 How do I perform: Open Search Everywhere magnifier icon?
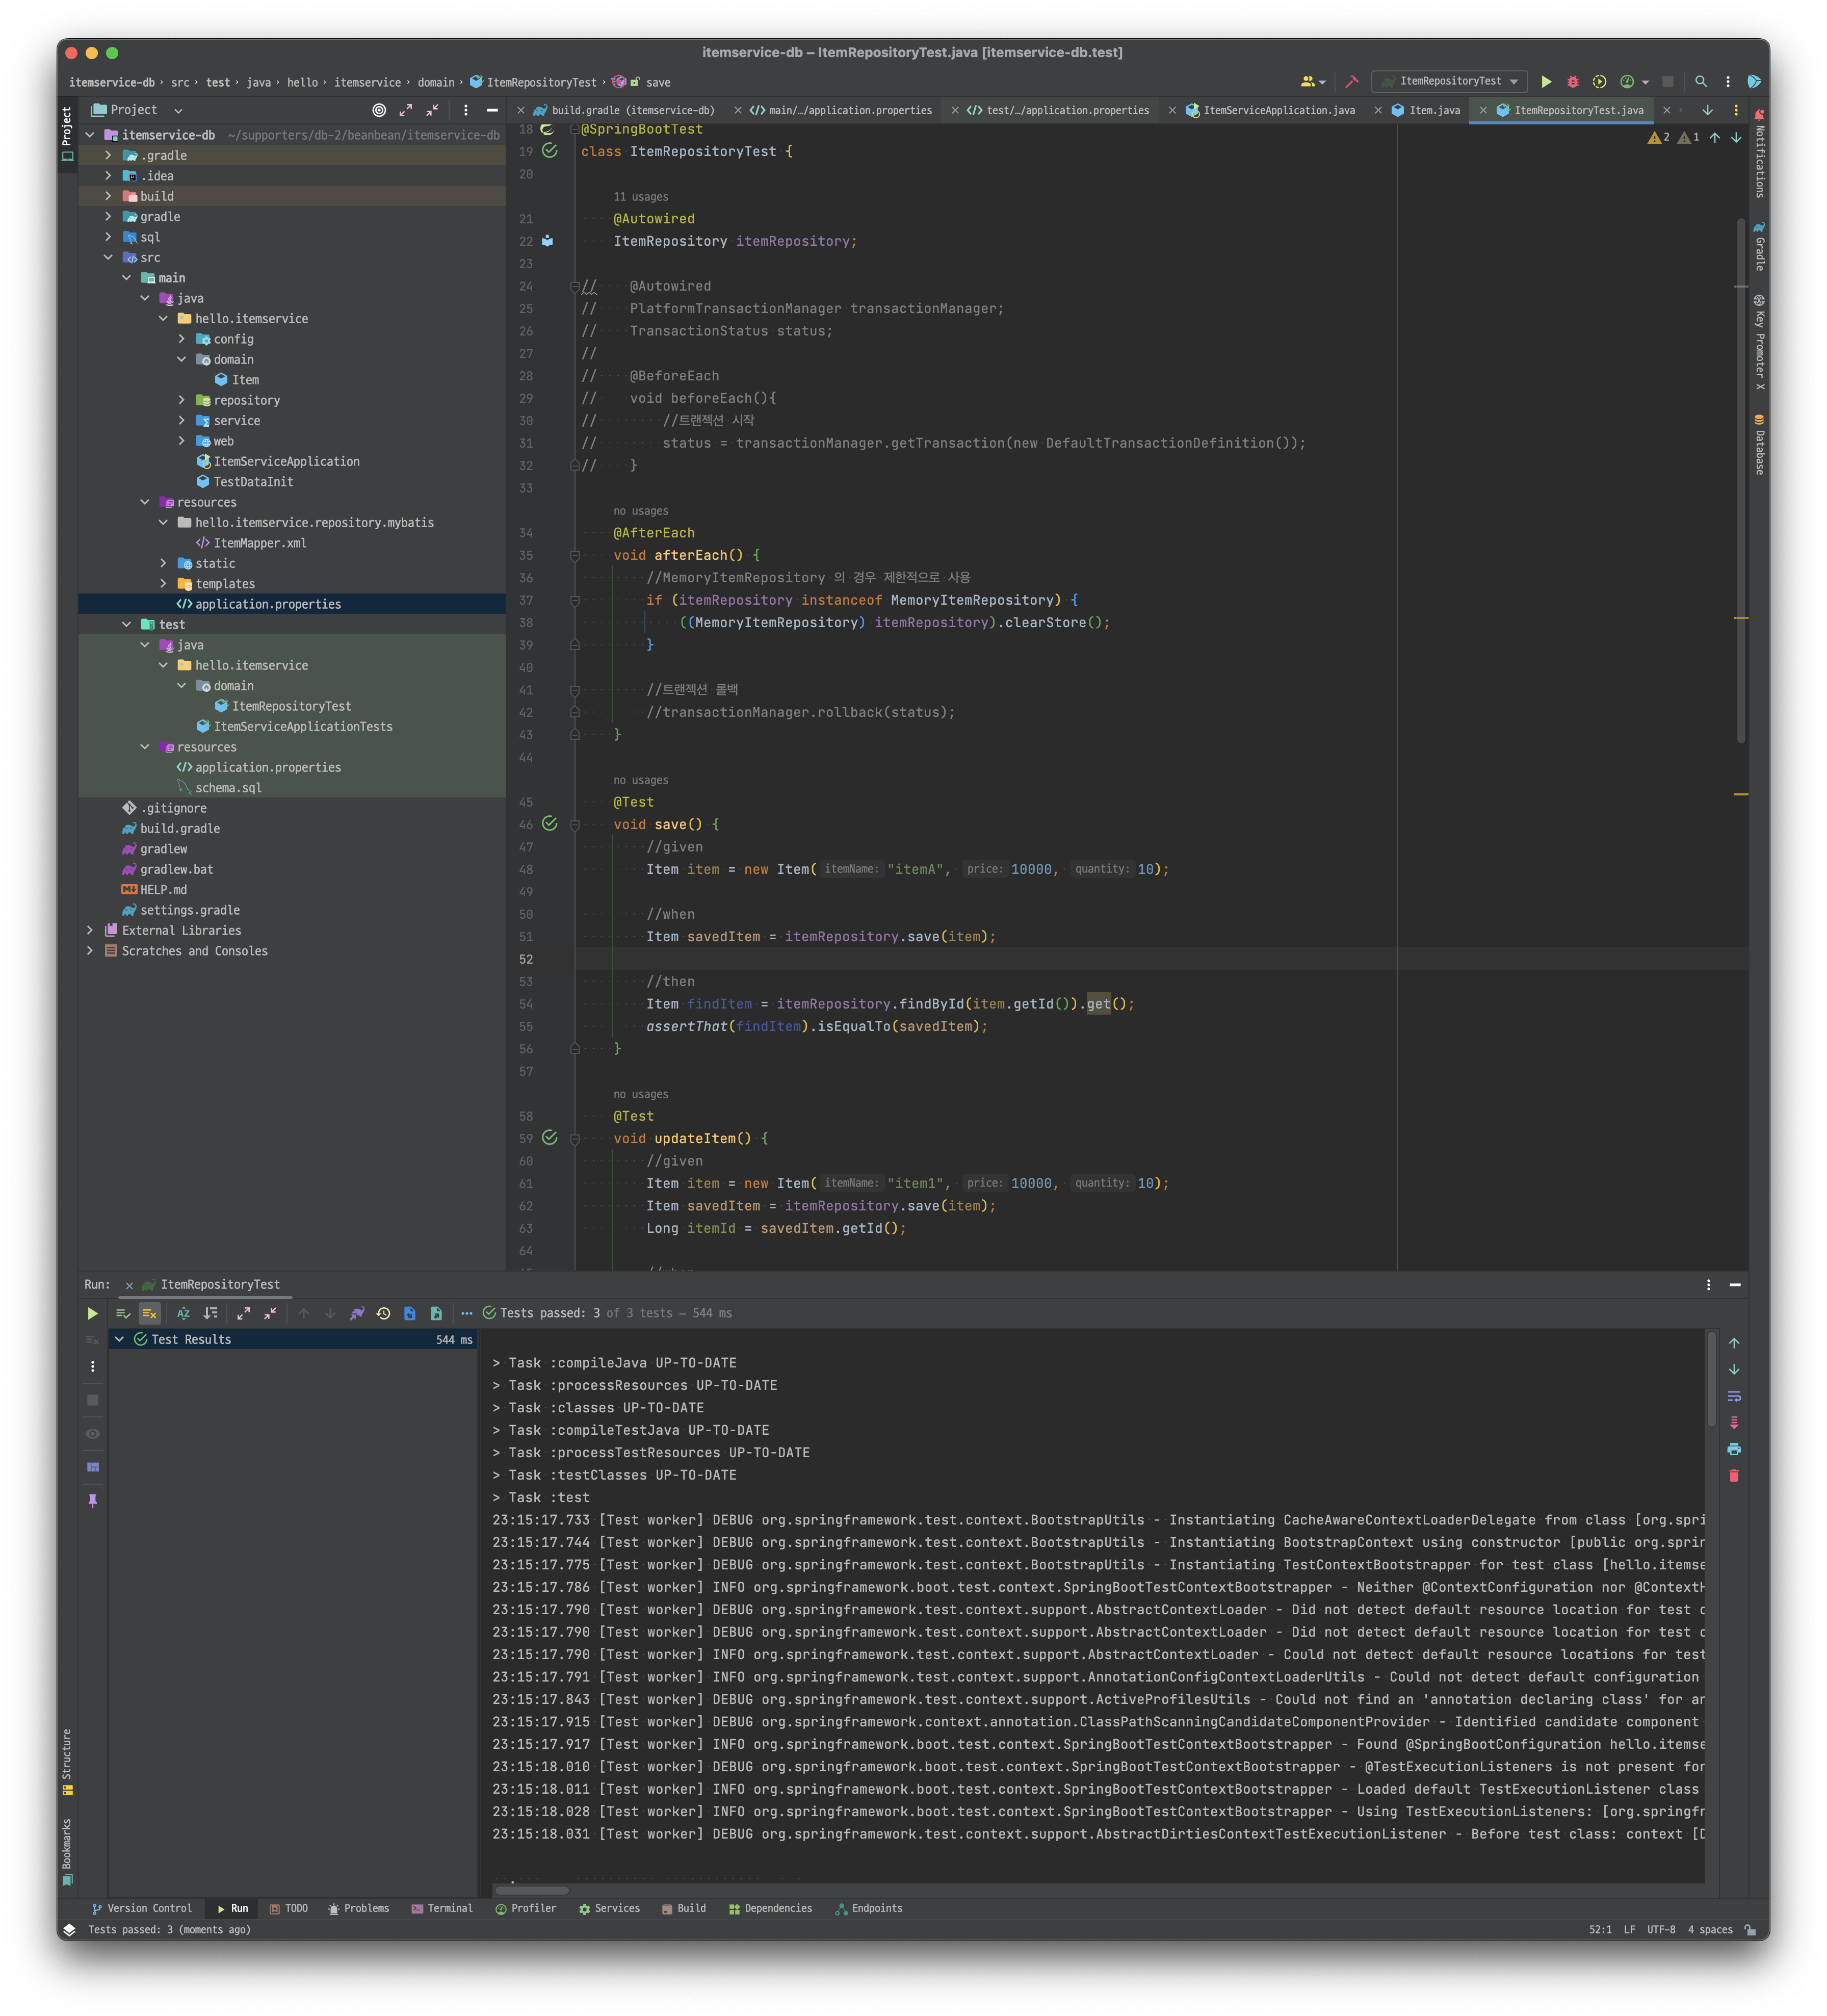coord(1701,82)
